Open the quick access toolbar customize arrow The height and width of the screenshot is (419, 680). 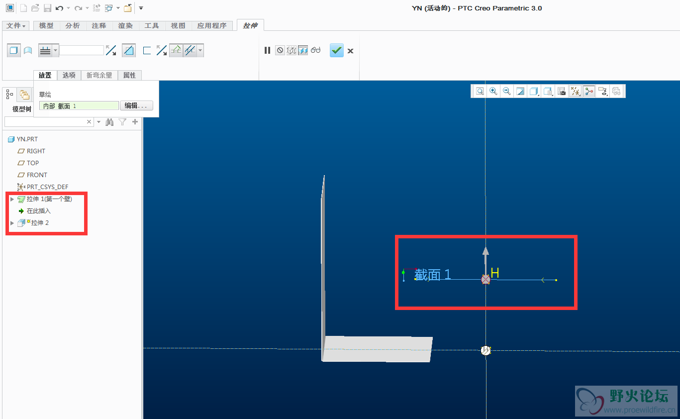(x=141, y=8)
